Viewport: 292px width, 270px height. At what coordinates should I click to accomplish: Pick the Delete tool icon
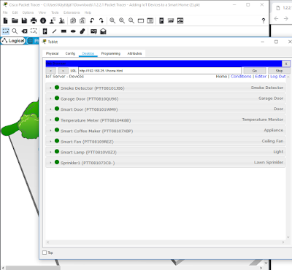(x=24, y=31)
